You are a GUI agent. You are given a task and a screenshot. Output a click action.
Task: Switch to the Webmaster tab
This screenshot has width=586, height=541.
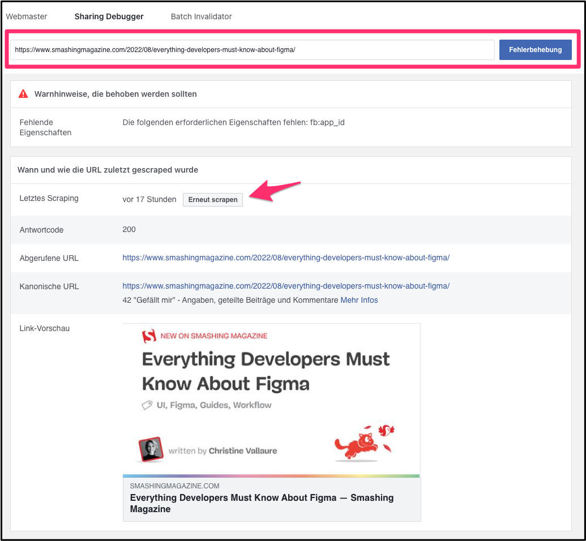(27, 16)
